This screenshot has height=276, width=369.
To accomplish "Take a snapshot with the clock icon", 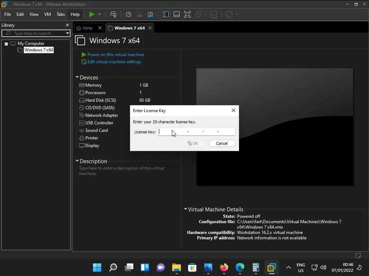I will [129, 14].
